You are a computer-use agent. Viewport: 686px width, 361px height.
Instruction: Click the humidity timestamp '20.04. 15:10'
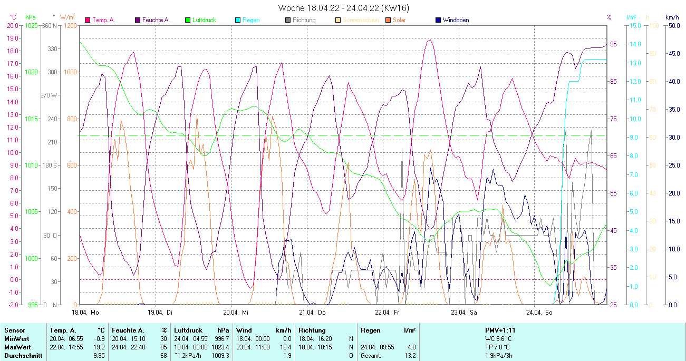click(x=129, y=338)
